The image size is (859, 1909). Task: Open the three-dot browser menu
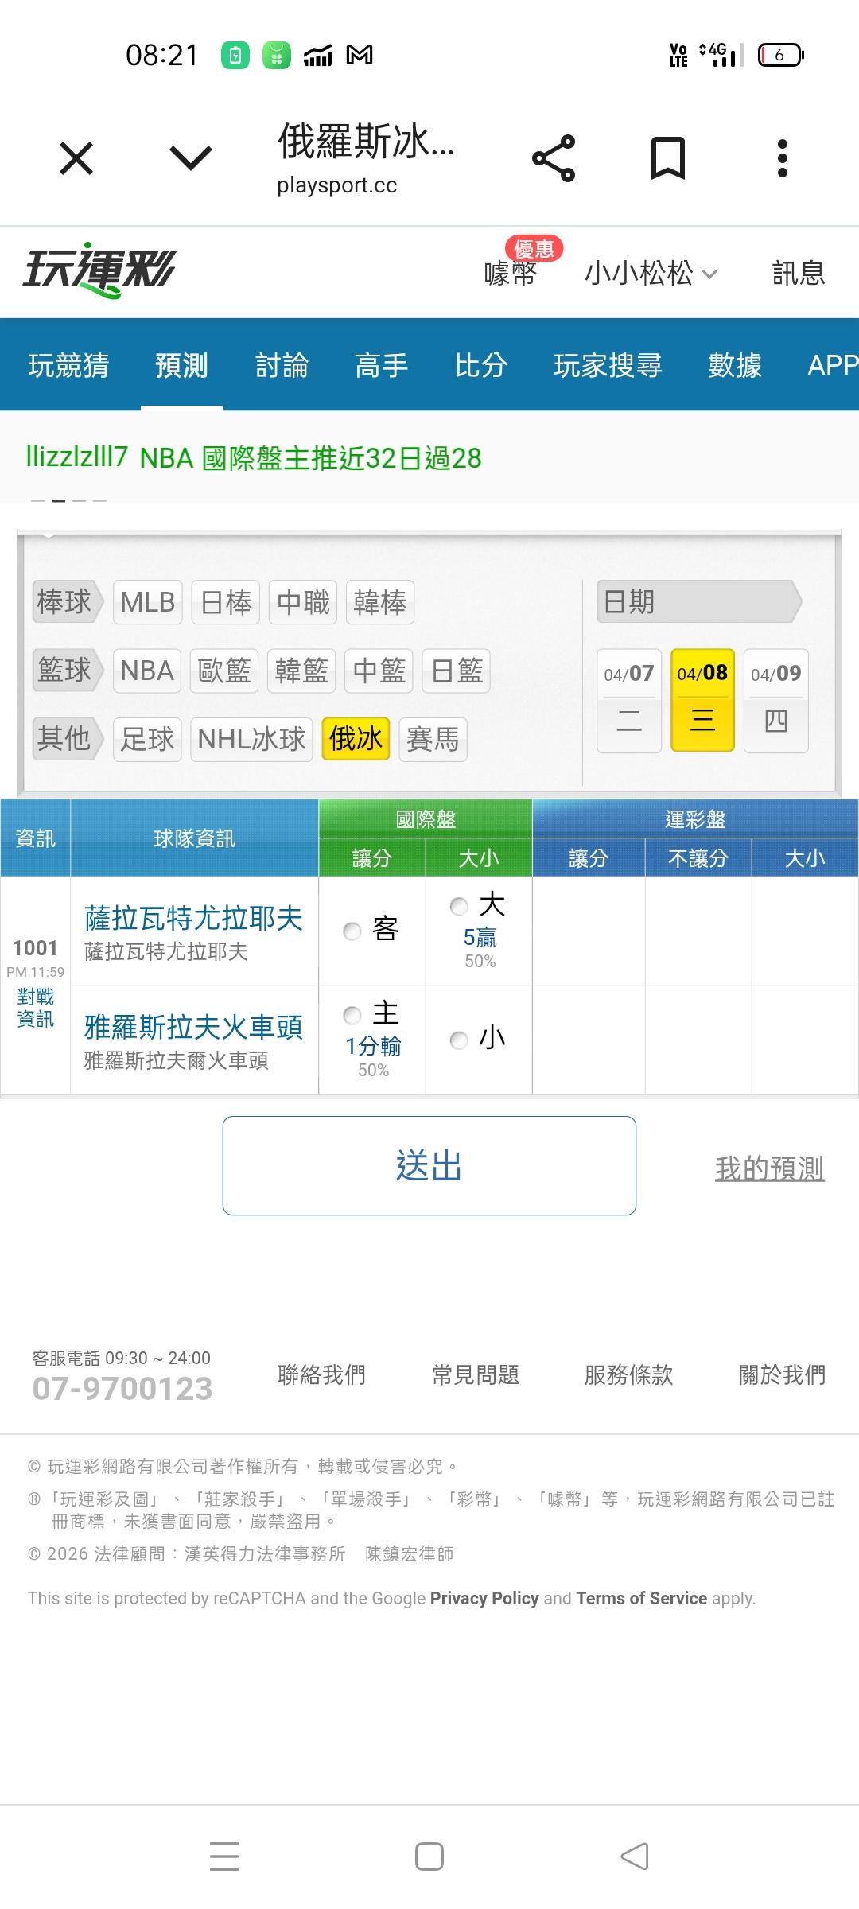point(783,158)
